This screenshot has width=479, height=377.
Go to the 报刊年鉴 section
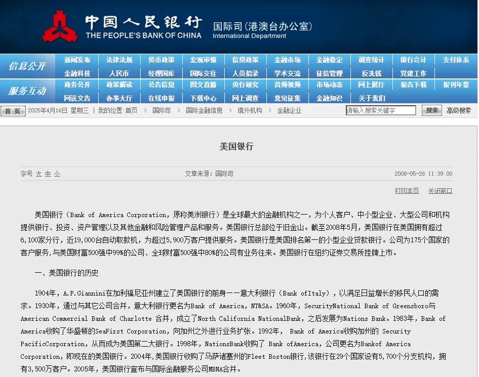[x=456, y=85]
